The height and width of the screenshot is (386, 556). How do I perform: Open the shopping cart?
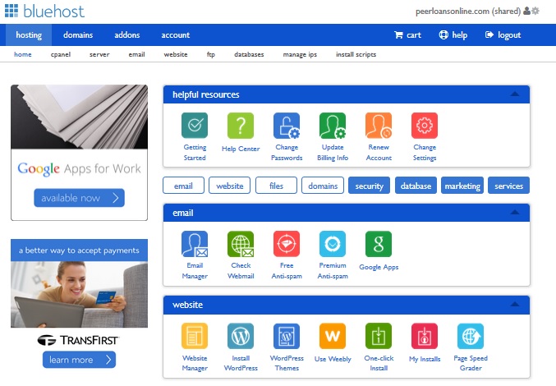click(407, 34)
